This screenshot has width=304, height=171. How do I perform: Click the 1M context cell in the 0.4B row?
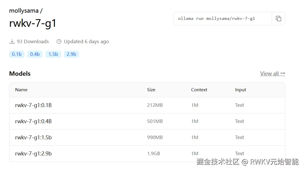pos(195,121)
